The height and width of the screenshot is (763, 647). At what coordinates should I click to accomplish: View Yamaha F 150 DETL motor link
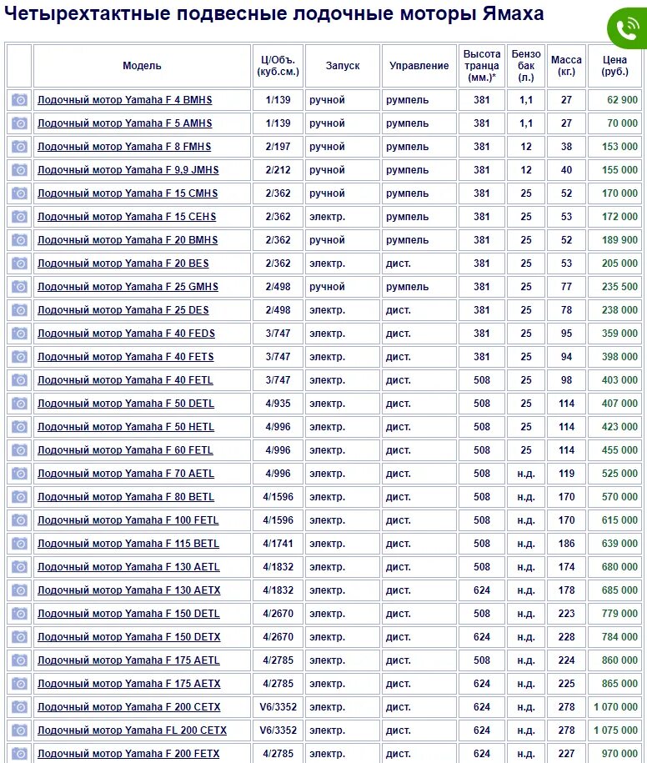tap(128, 614)
